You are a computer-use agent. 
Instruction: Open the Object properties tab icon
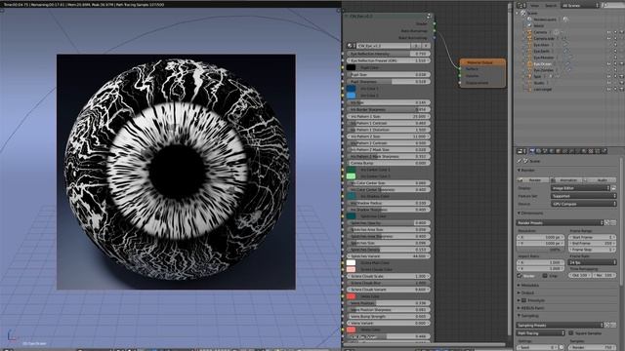point(558,151)
